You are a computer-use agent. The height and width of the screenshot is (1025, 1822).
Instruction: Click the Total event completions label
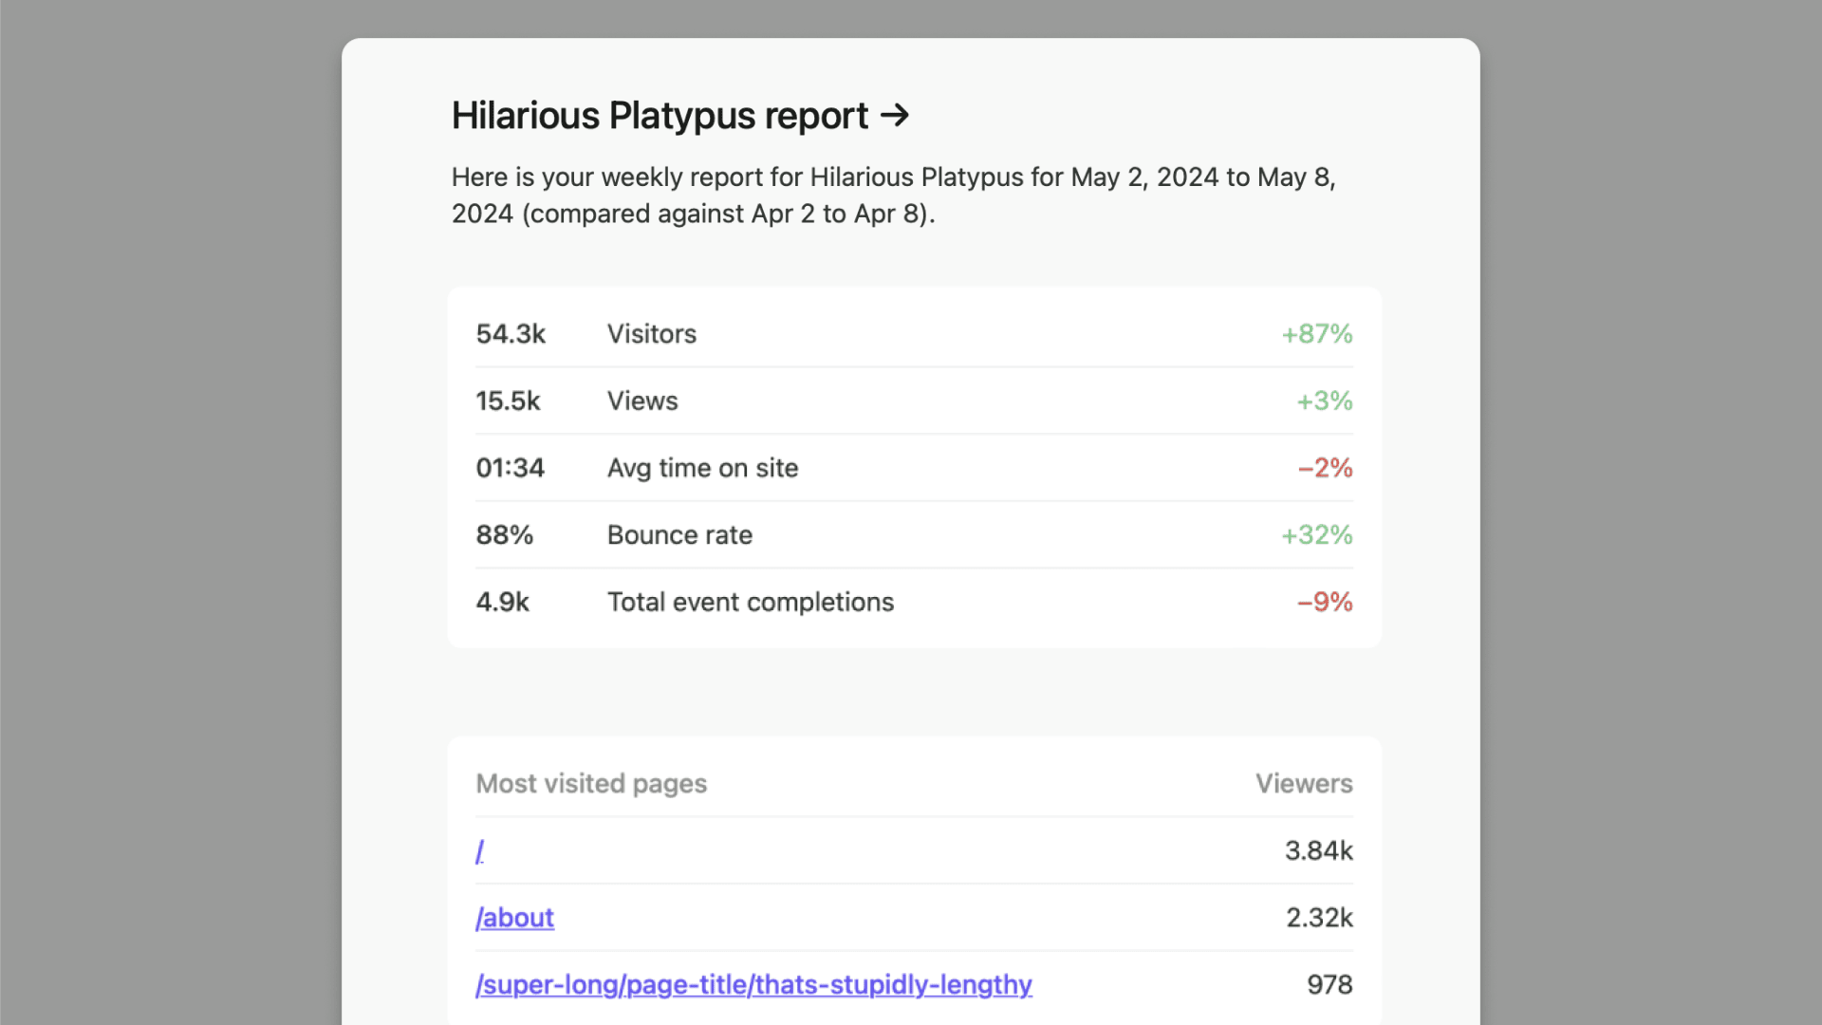click(751, 602)
